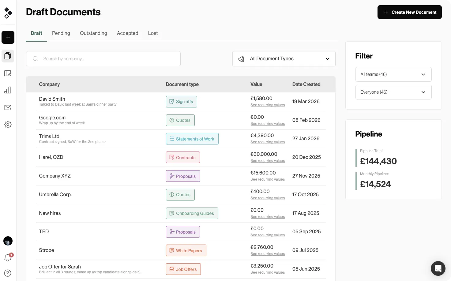Open the analytics bar chart icon
Image resolution: width=451 pixels, height=281 pixels.
(8, 90)
